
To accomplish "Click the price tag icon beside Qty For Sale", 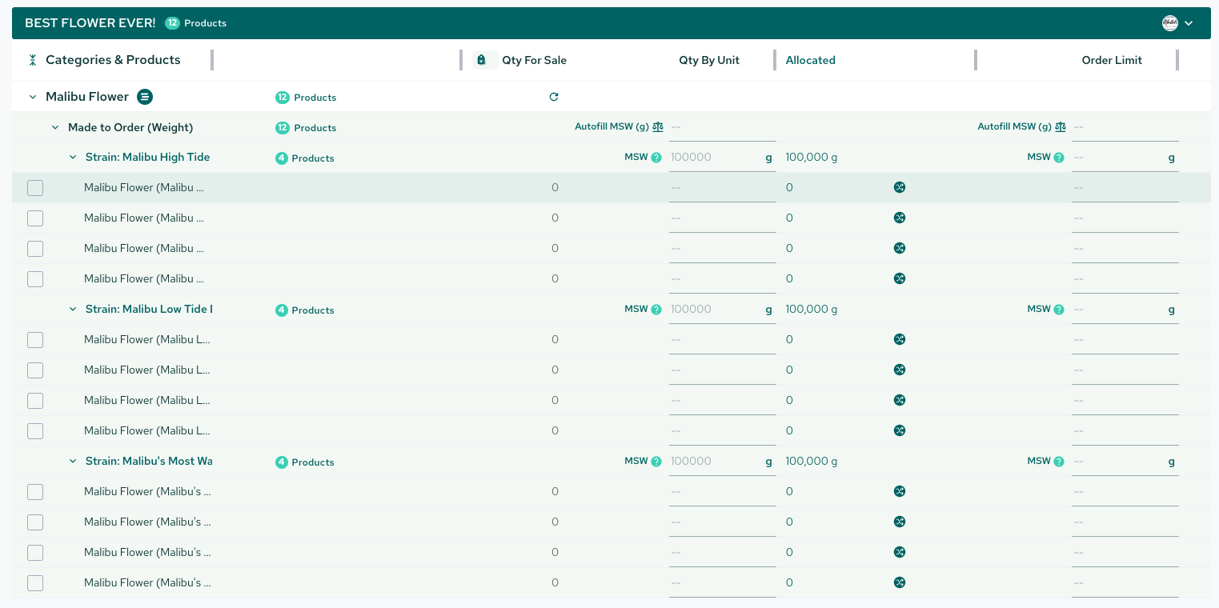I will pos(481,60).
